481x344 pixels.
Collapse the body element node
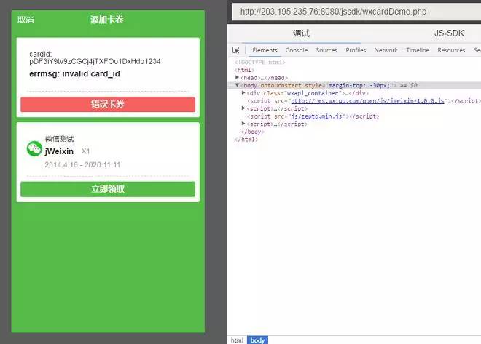[x=237, y=85]
